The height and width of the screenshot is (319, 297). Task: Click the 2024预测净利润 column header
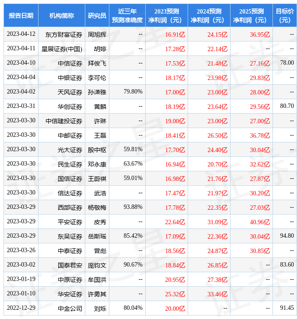[209, 15]
